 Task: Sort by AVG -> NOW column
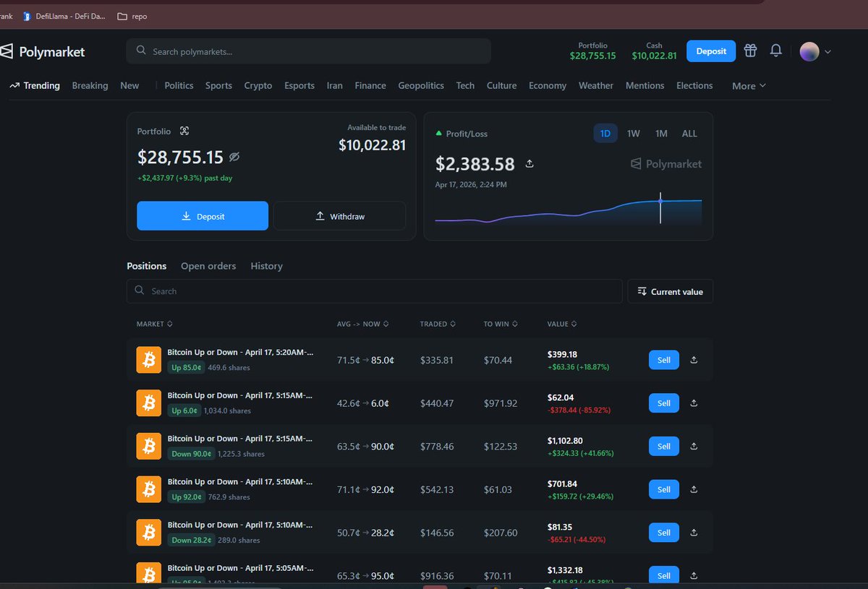tap(363, 324)
